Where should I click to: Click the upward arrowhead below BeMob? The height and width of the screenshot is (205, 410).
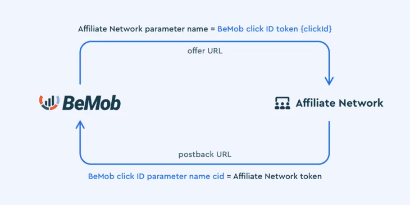pos(80,125)
